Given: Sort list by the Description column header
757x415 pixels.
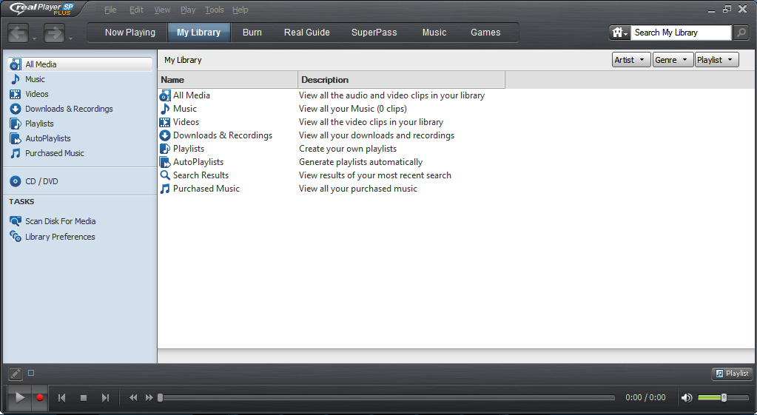Looking at the screenshot, I should pos(401,80).
